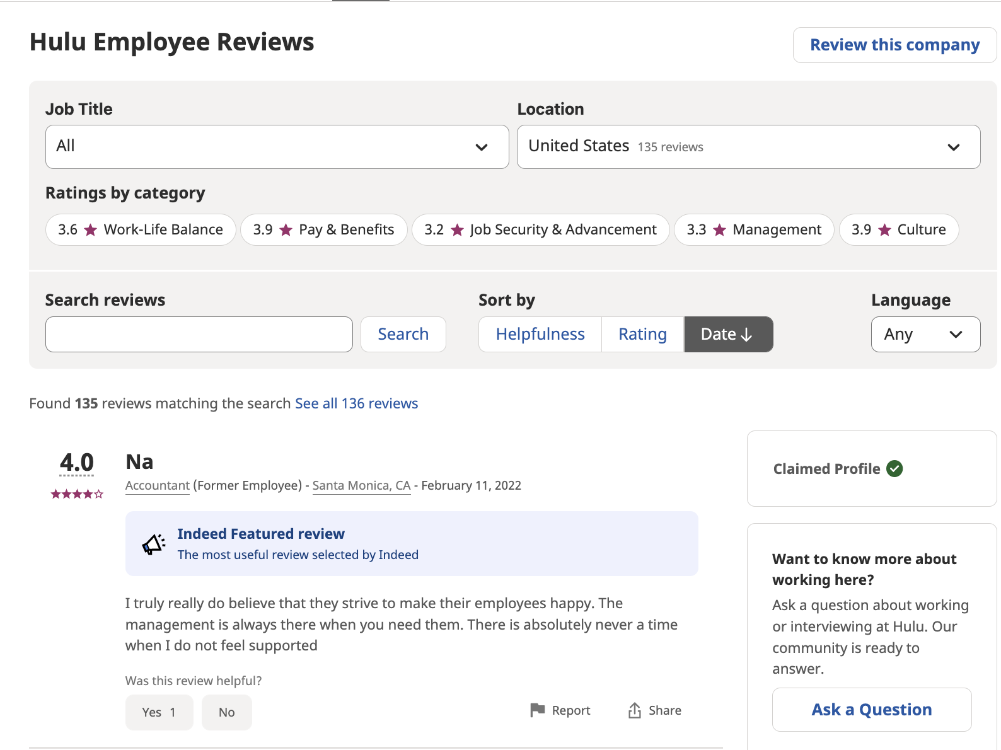This screenshot has height=750, width=1001.
Task: Click 'Was this review helpful?' text
Action: [x=194, y=681]
